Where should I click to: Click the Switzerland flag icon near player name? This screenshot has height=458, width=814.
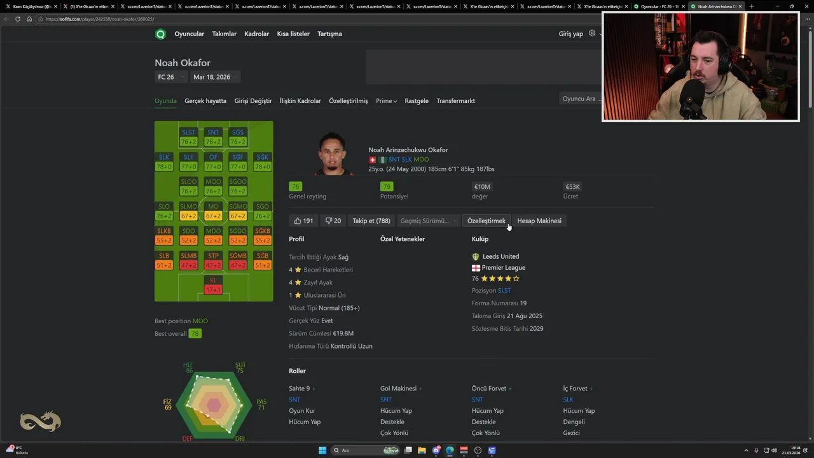pyautogui.click(x=373, y=160)
